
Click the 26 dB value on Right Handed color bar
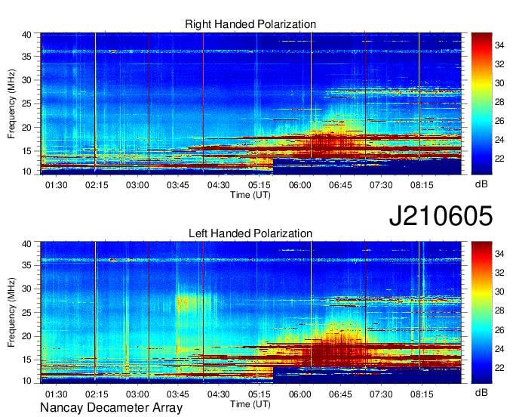click(x=499, y=121)
